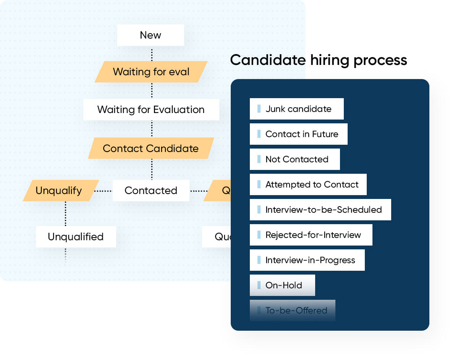Select the partially hidden Qualified stage
Screen dimensions: 450x354
[217, 237]
